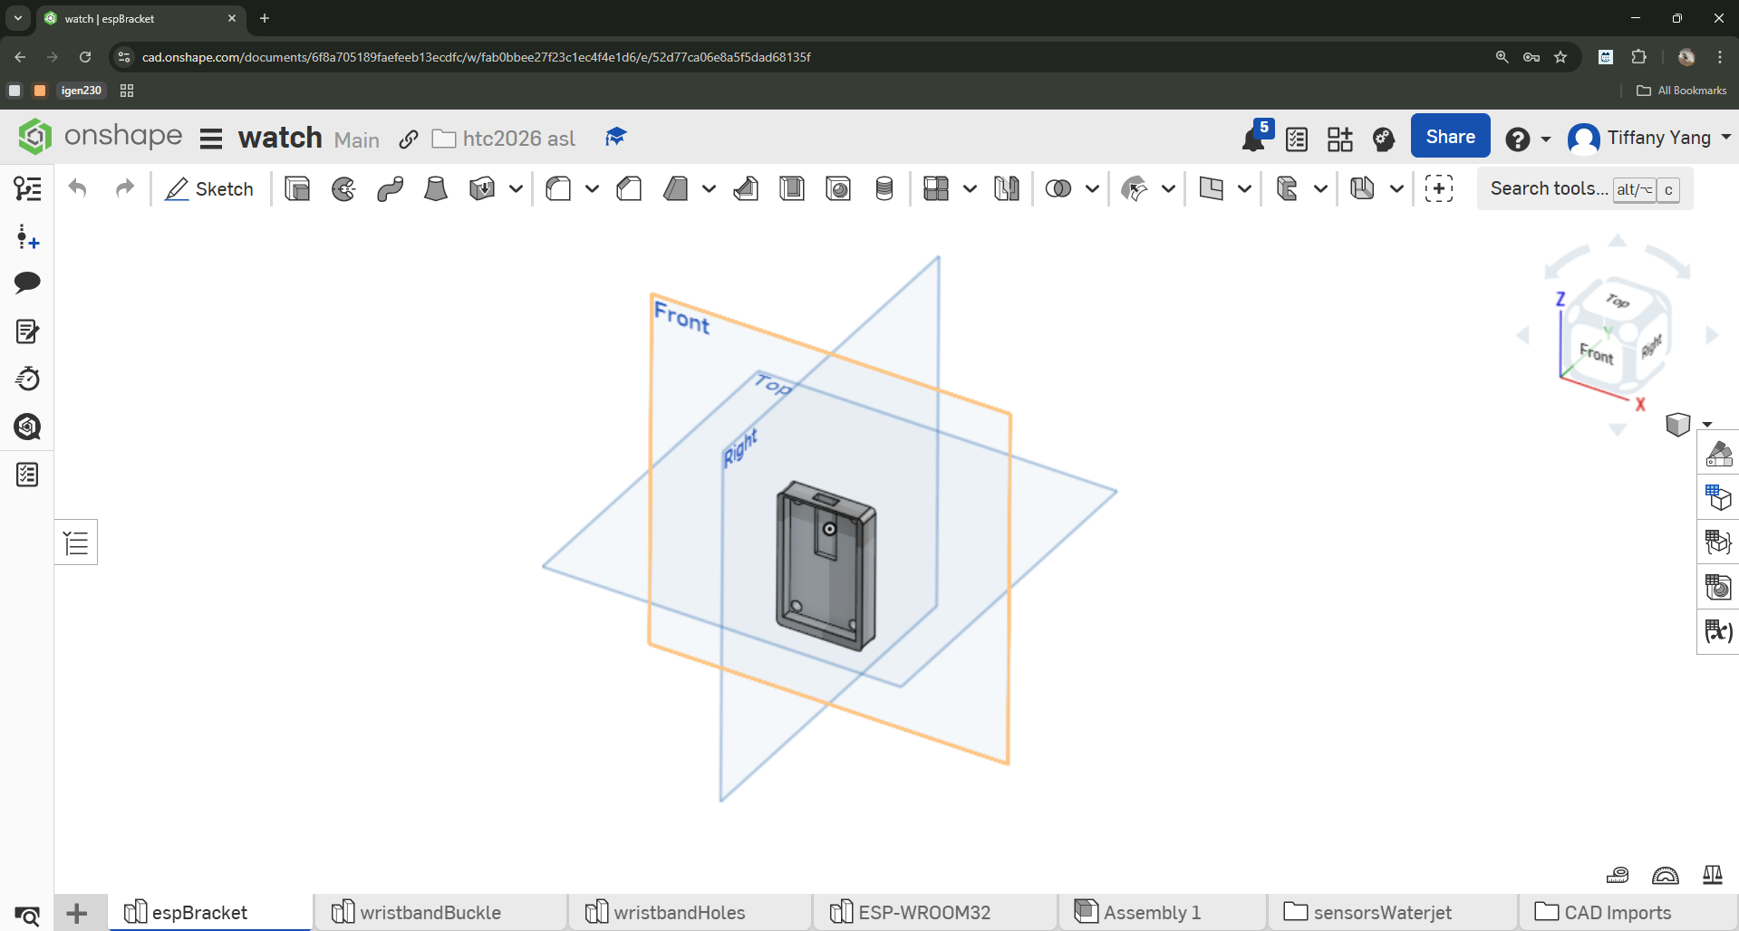Image resolution: width=1739 pixels, height=931 pixels.
Task: Open the Assembly 1 tab
Action: coord(1151,912)
